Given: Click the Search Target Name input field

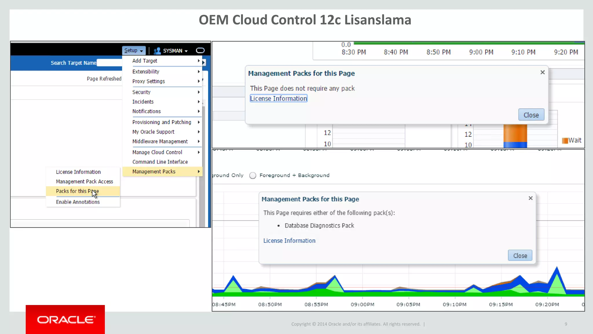Looking at the screenshot, I should click(109, 63).
